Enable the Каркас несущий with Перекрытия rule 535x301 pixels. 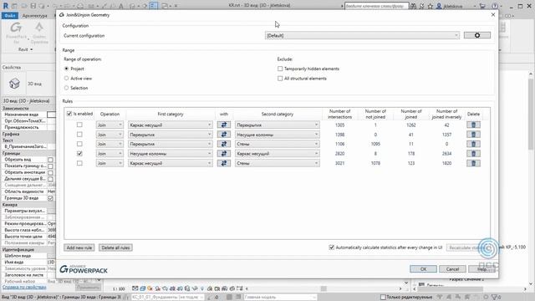79,125
